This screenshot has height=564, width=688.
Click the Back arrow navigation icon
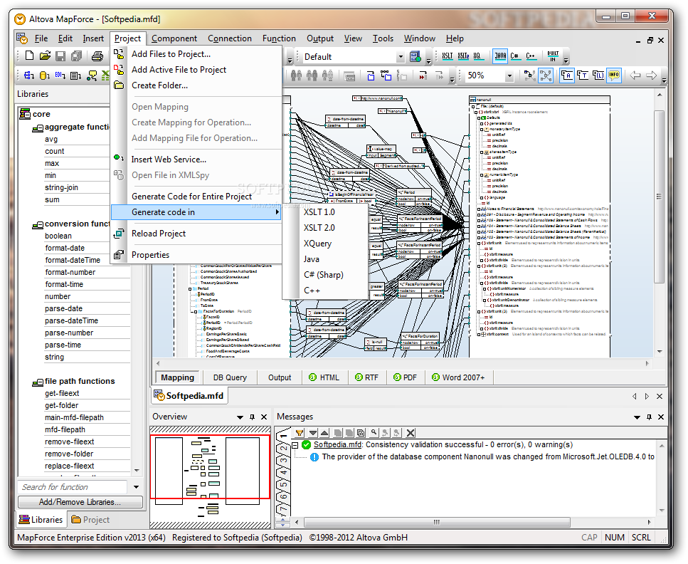pyautogui.click(x=635, y=75)
